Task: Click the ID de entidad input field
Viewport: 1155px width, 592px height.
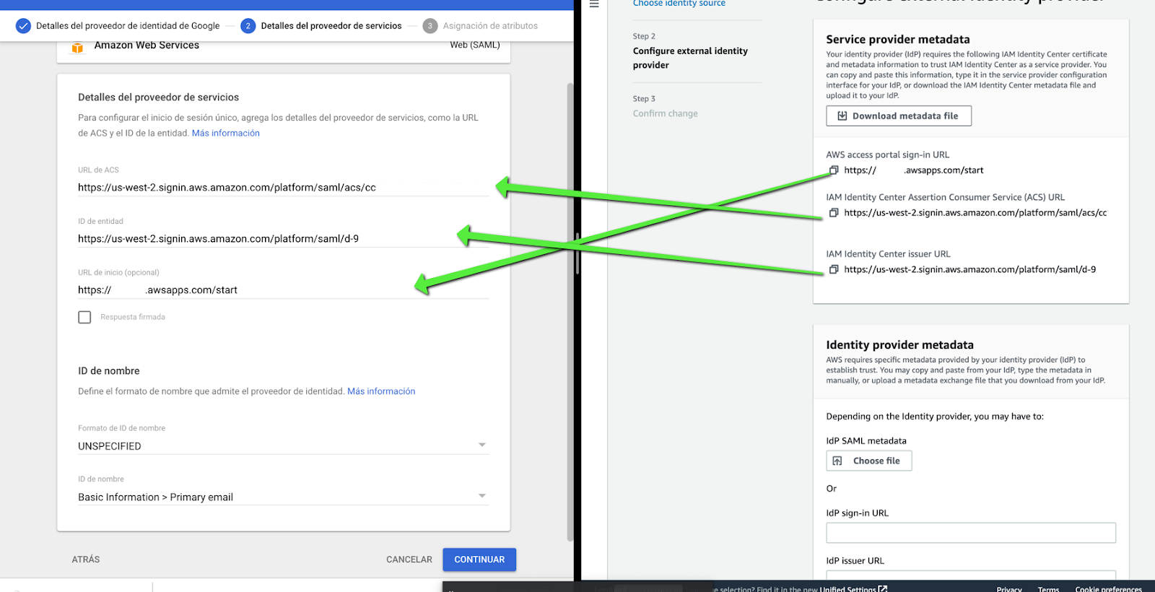Action: (x=283, y=239)
